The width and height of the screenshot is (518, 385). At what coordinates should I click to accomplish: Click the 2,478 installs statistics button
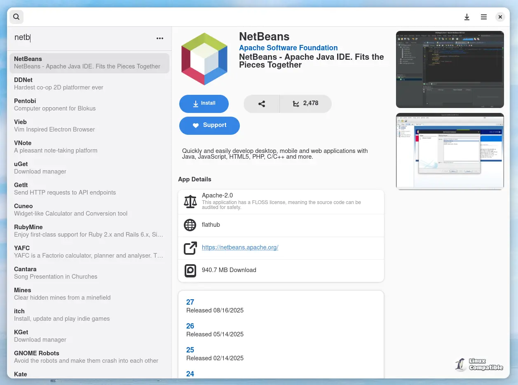(305, 104)
